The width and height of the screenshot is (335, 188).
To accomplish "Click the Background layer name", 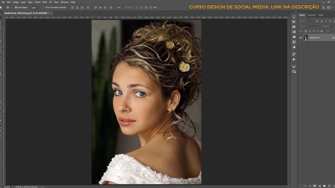I will pos(315,38).
